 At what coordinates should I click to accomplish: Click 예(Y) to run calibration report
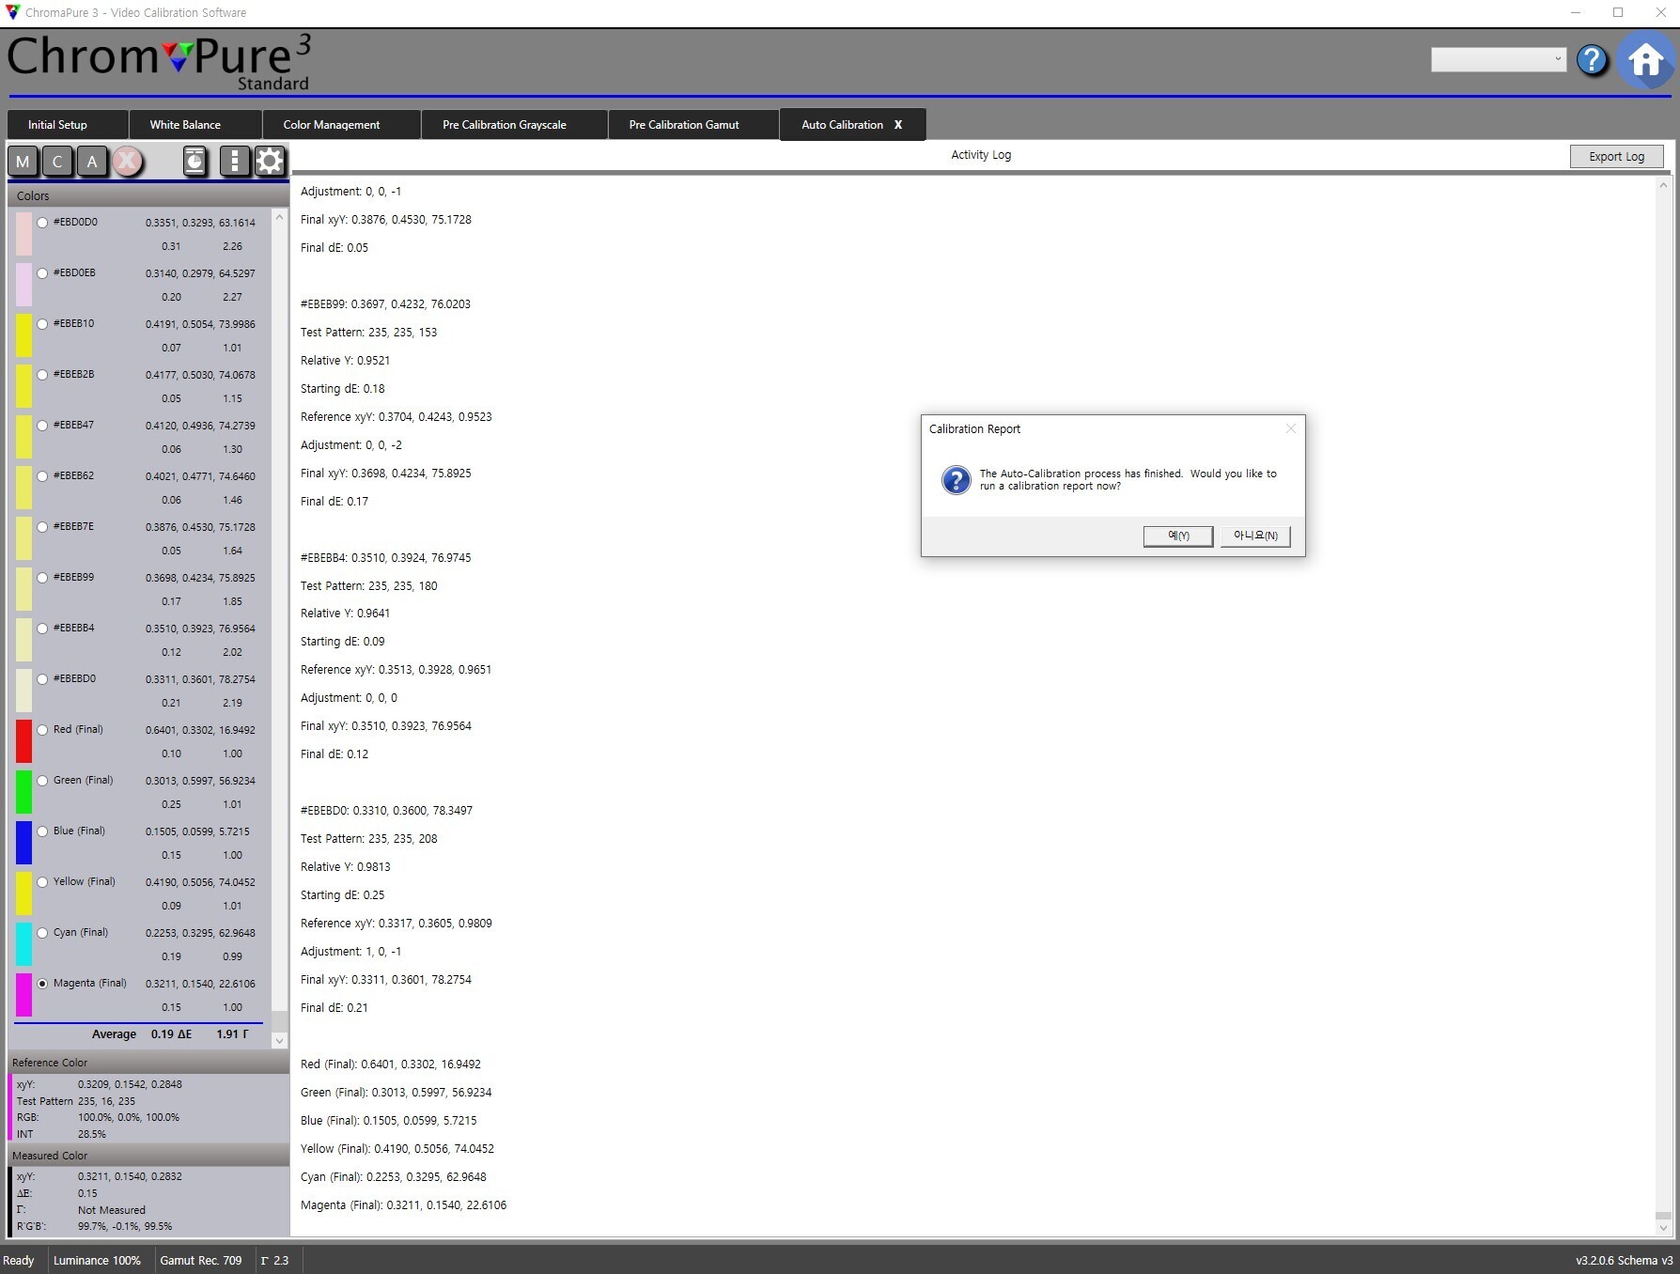pos(1177,536)
